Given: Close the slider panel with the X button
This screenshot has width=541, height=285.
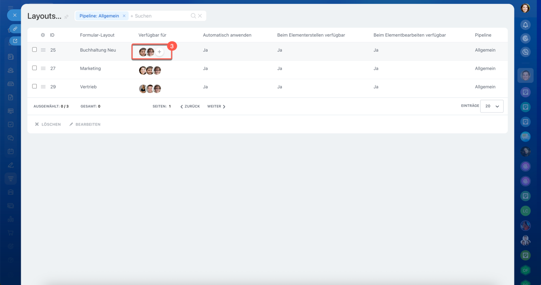Looking at the screenshot, I should pos(14,15).
